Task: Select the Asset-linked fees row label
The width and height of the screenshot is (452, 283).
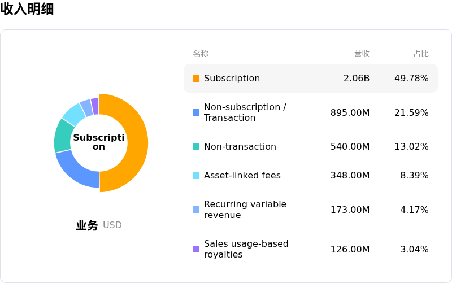Action: coord(242,176)
